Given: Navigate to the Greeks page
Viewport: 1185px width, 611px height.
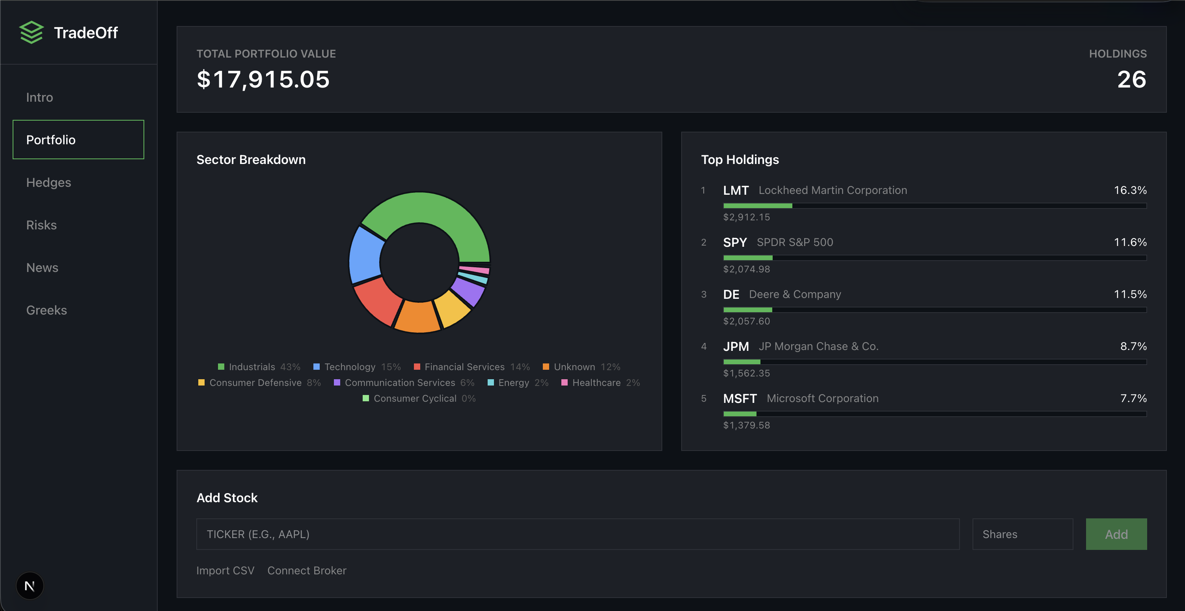Looking at the screenshot, I should [x=47, y=310].
